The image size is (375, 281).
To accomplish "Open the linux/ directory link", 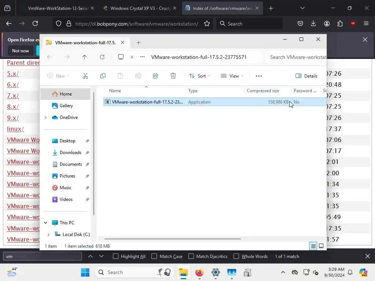I will [15, 129].
